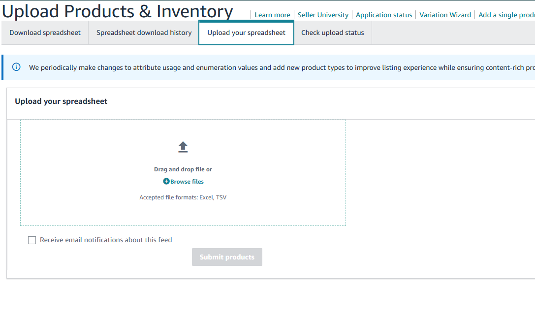Viewport: 535px width, 319px height.
Task: Select the Upload your spreadsheet tab
Action: click(x=247, y=33)
